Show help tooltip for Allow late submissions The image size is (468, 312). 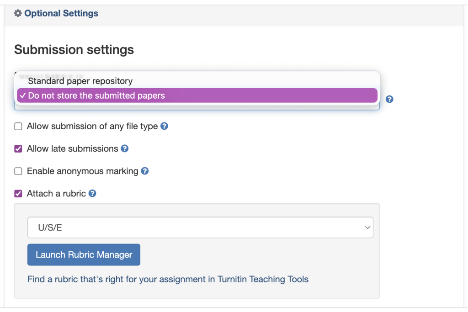click(124, 148)
